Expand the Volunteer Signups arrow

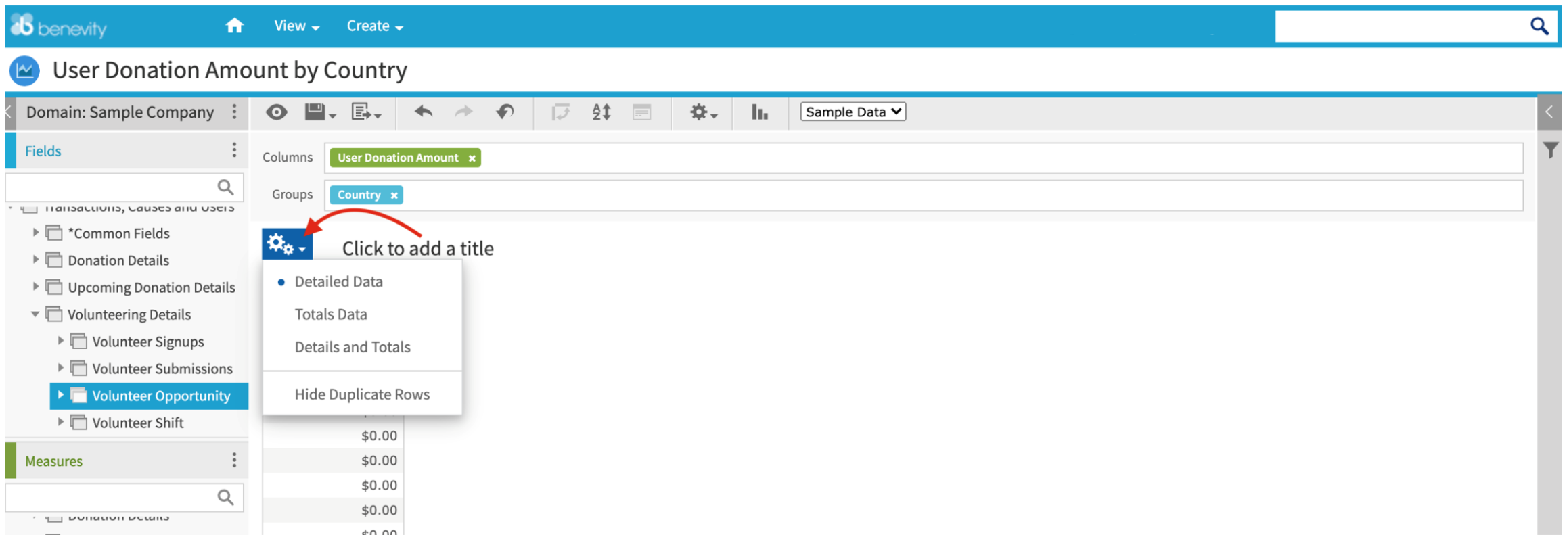(60, 340)
